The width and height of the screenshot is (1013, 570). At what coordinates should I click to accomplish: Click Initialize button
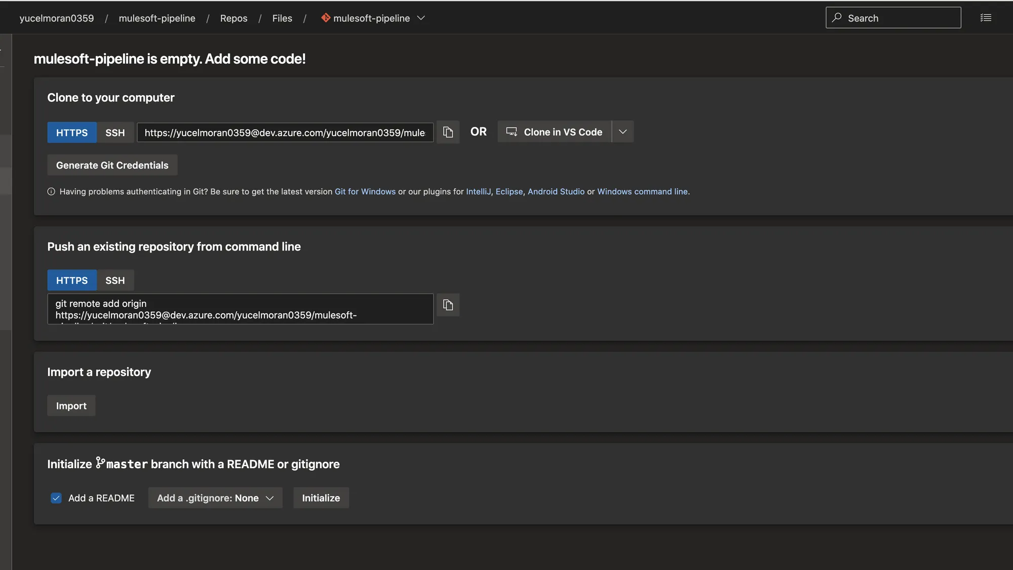pyautogui.click(x=321, y=498)
